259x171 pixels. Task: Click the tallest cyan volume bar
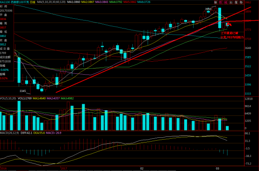click(x=19, y=115)
